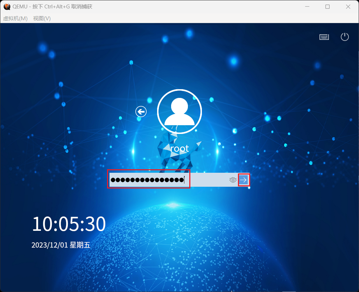Viewport: 359px width, 292px height.
Task: Open the 视图(V) menu
Action: [42, 19]
